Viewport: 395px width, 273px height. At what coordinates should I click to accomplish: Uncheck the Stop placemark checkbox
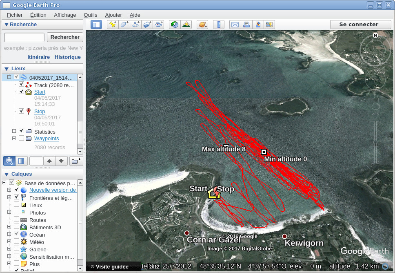coord(21,111)
